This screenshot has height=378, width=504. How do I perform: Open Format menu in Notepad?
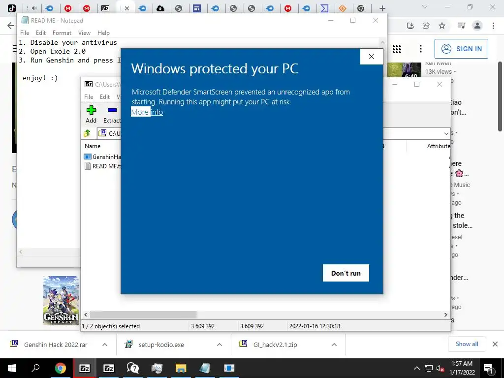[x=62, y=33]
